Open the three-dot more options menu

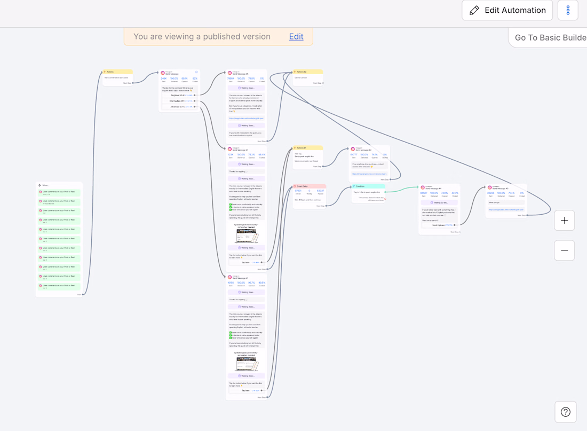pos(568,10)
